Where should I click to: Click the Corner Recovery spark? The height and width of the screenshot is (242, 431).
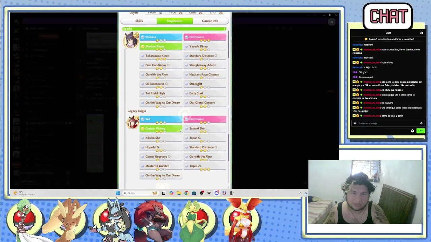(x=161, y=157)
